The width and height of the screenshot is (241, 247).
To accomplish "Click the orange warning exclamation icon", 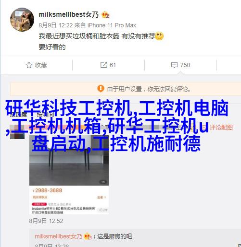I will (101, 88).
